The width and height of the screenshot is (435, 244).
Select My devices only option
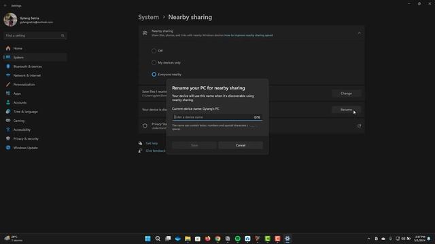154,63
